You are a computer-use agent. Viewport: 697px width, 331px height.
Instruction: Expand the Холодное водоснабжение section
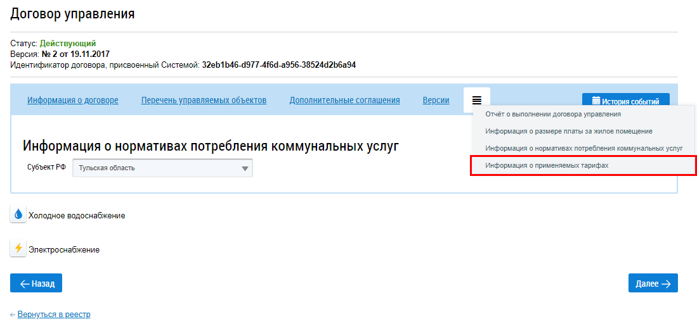77,215
